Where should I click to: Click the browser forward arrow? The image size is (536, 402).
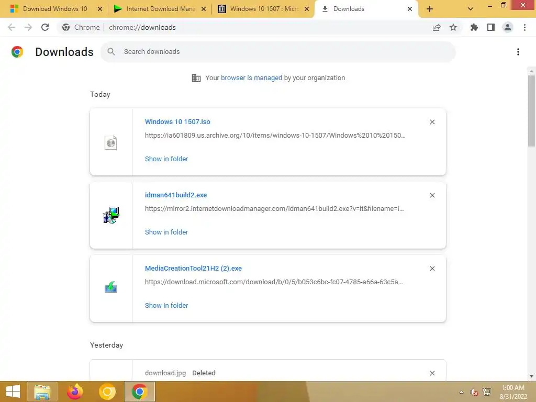(x=28, y=27)
